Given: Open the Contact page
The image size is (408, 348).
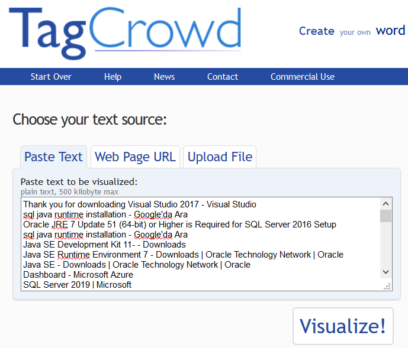Looking at the screenshot, I should 223,77.
